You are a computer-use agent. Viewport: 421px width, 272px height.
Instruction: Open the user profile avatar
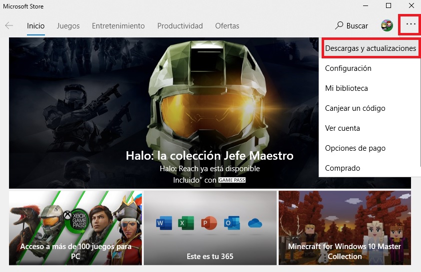click(387, 26)
